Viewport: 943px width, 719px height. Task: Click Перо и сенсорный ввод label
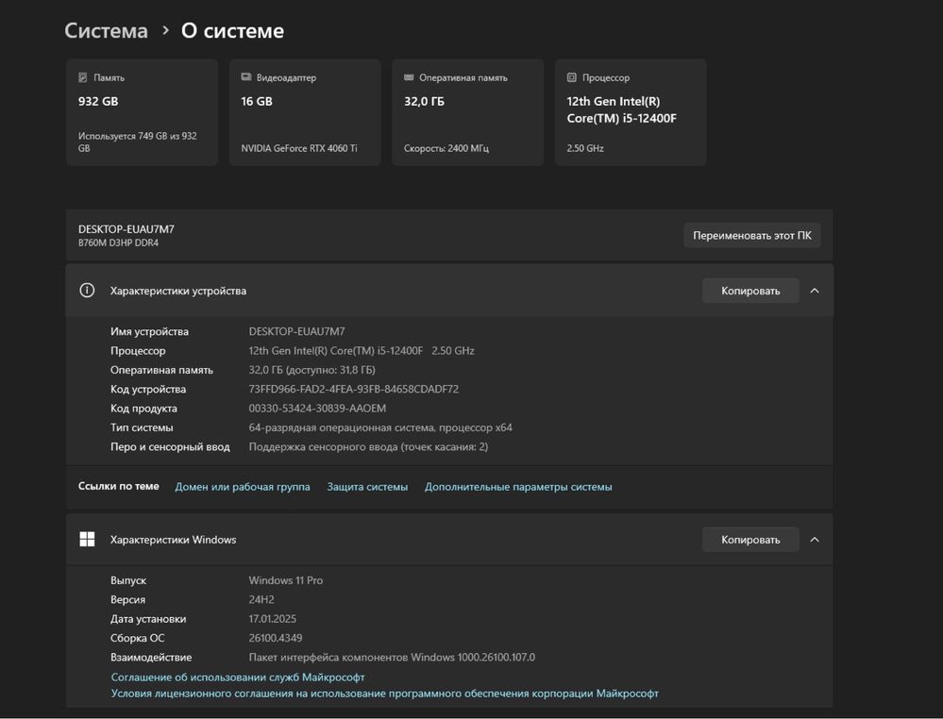click(170, 446)
